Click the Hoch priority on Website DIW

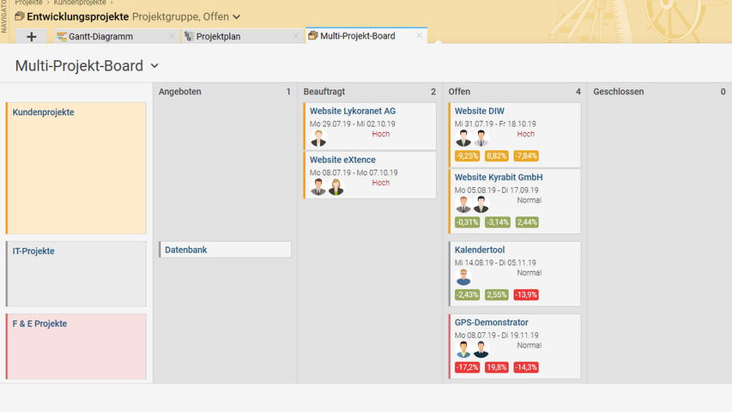[526, 134]
